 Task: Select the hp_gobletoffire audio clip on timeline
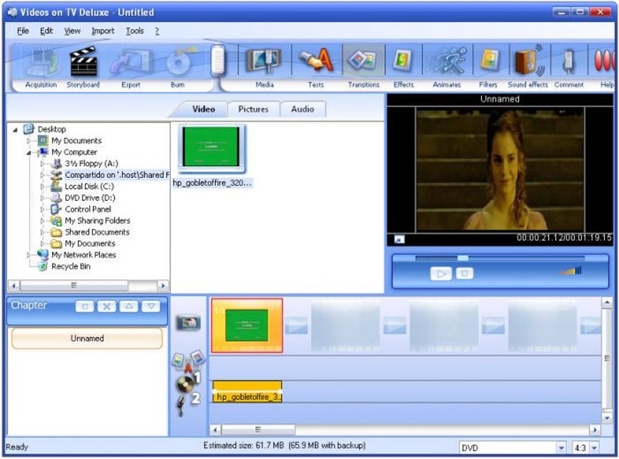pos(247,392)
